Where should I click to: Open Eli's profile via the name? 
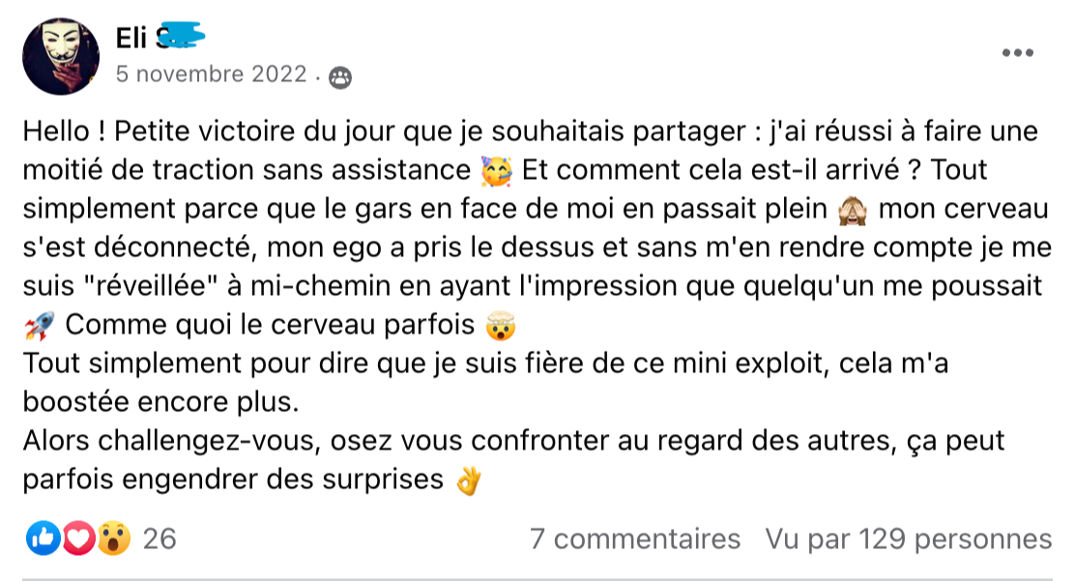[132, 38]
